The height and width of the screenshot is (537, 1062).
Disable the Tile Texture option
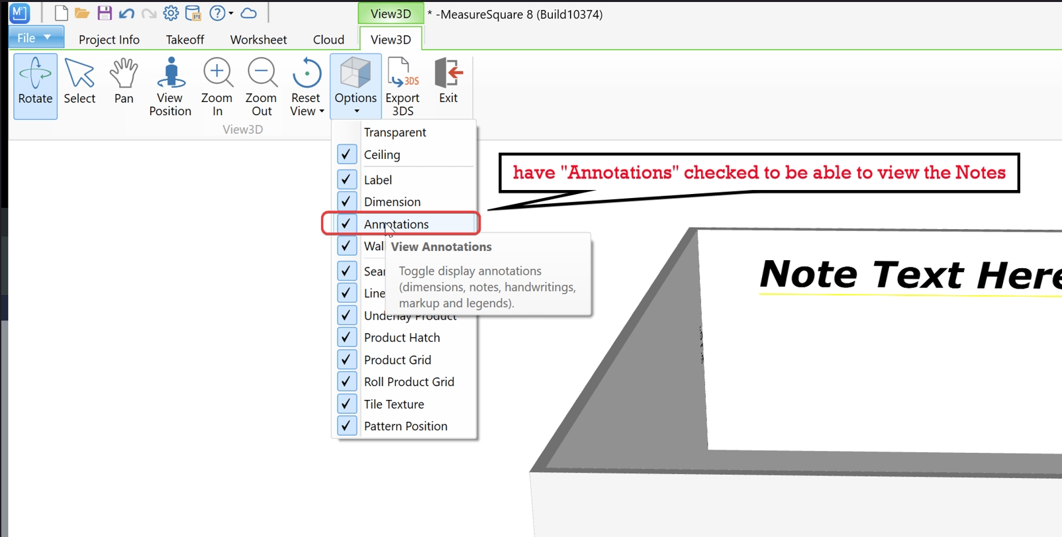347,404
